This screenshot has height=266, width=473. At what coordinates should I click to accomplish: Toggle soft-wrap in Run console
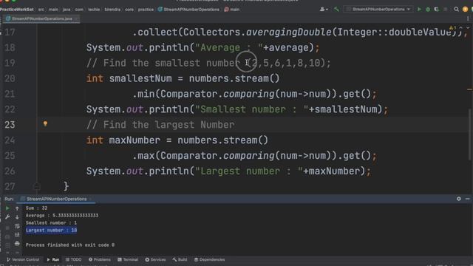pyautogui.click(x=17, y=226)
